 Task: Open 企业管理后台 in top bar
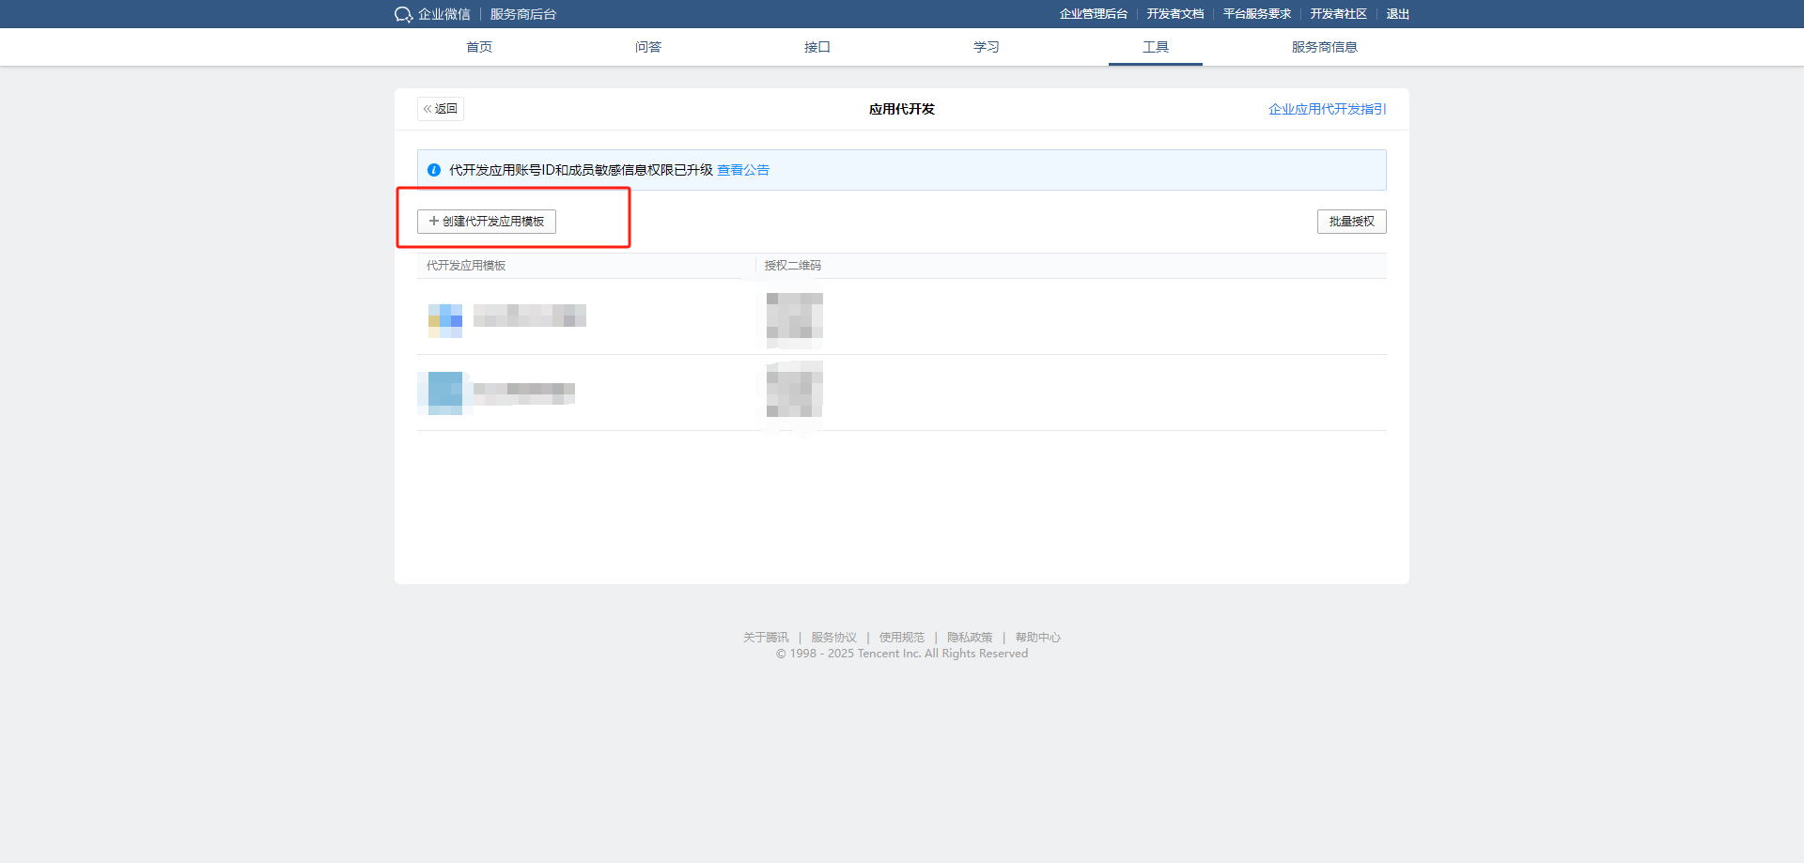click(1093, 14)
